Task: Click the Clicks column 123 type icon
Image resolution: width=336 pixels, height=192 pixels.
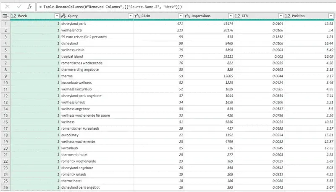Action: tap(137, 16)
